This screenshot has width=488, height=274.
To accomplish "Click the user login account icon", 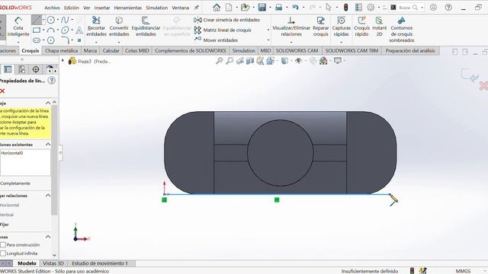I will 433,7.
